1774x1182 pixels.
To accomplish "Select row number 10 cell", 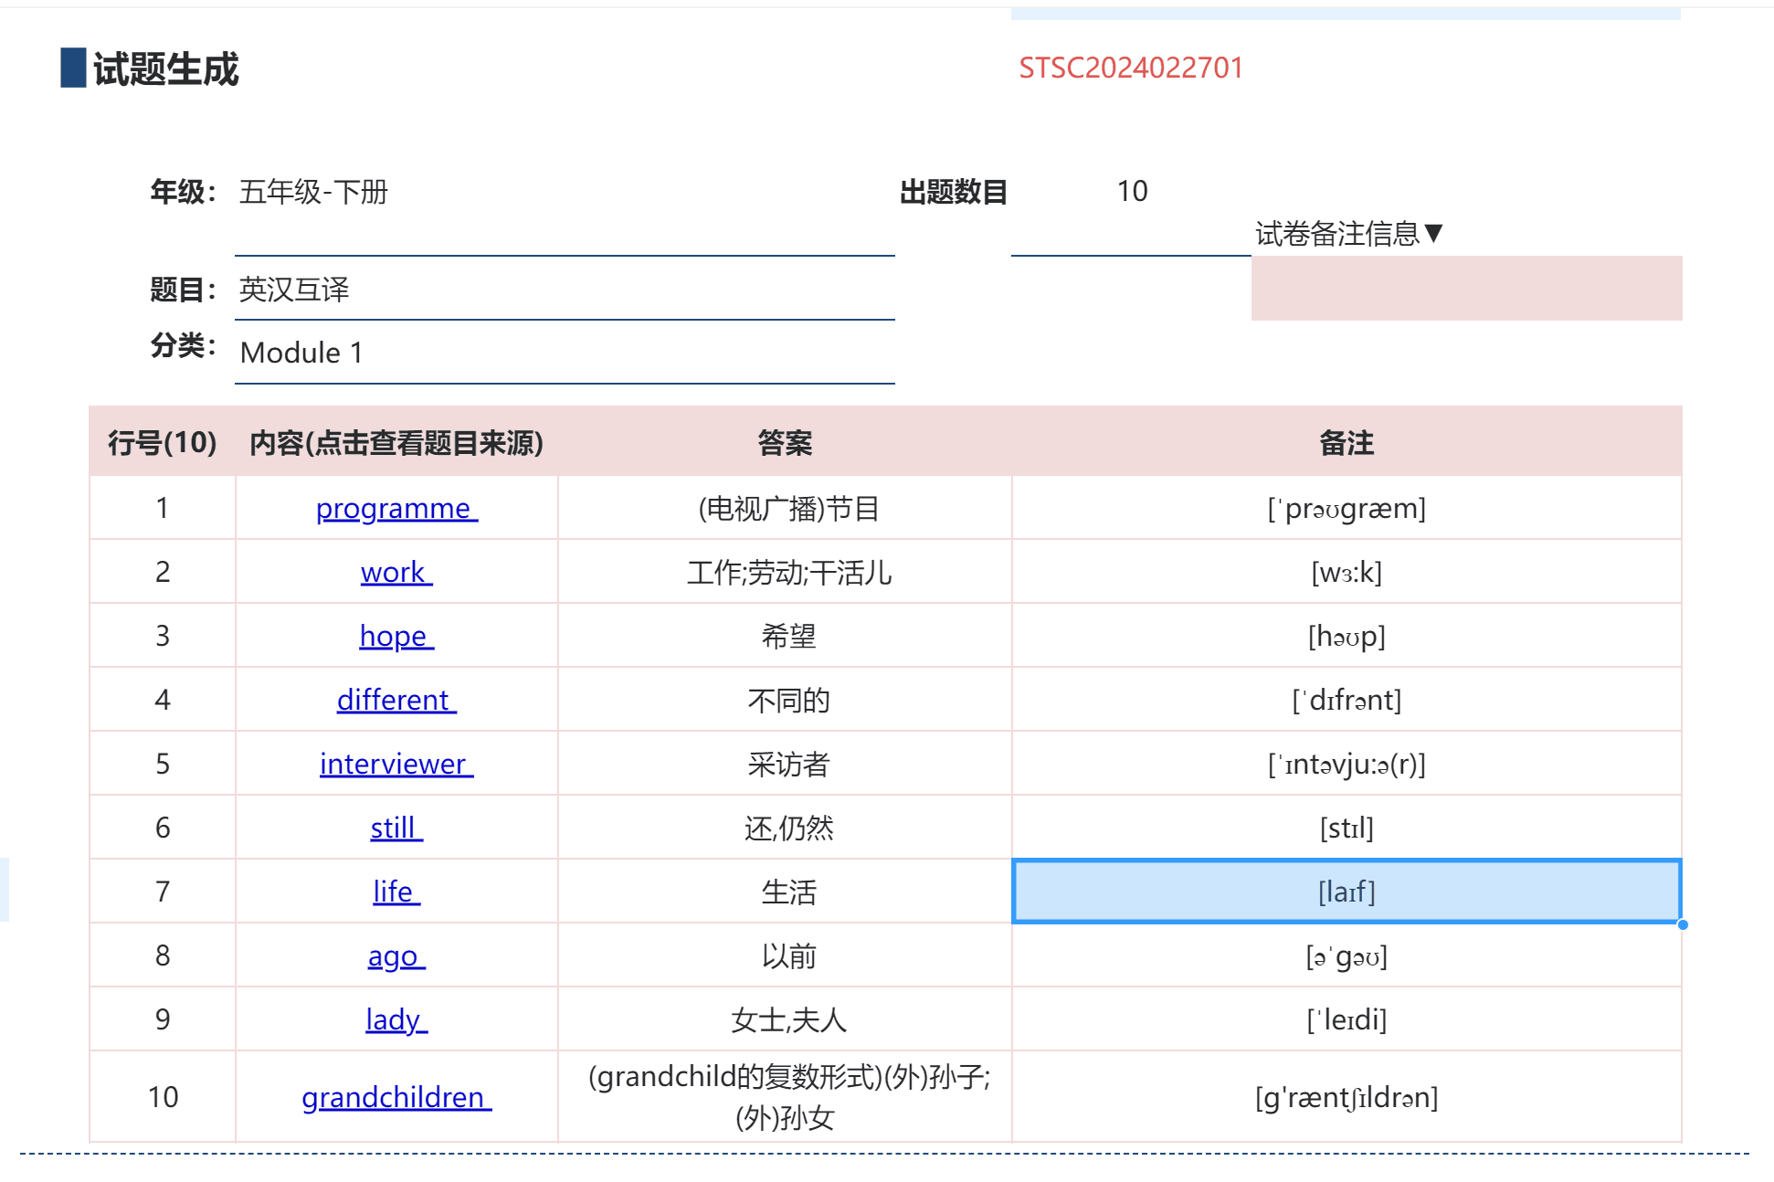I will [x=163, y=1097].
